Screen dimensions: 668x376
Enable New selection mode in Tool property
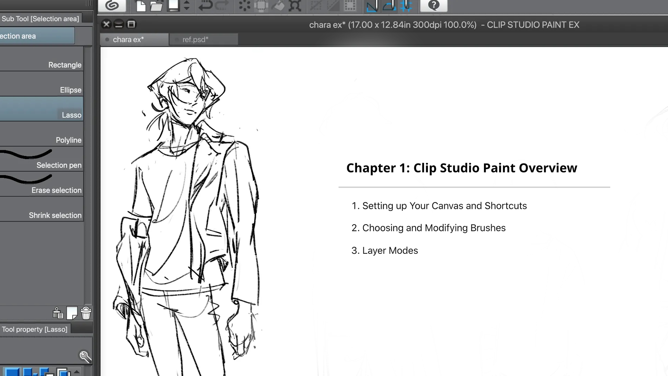click(11, 373)
